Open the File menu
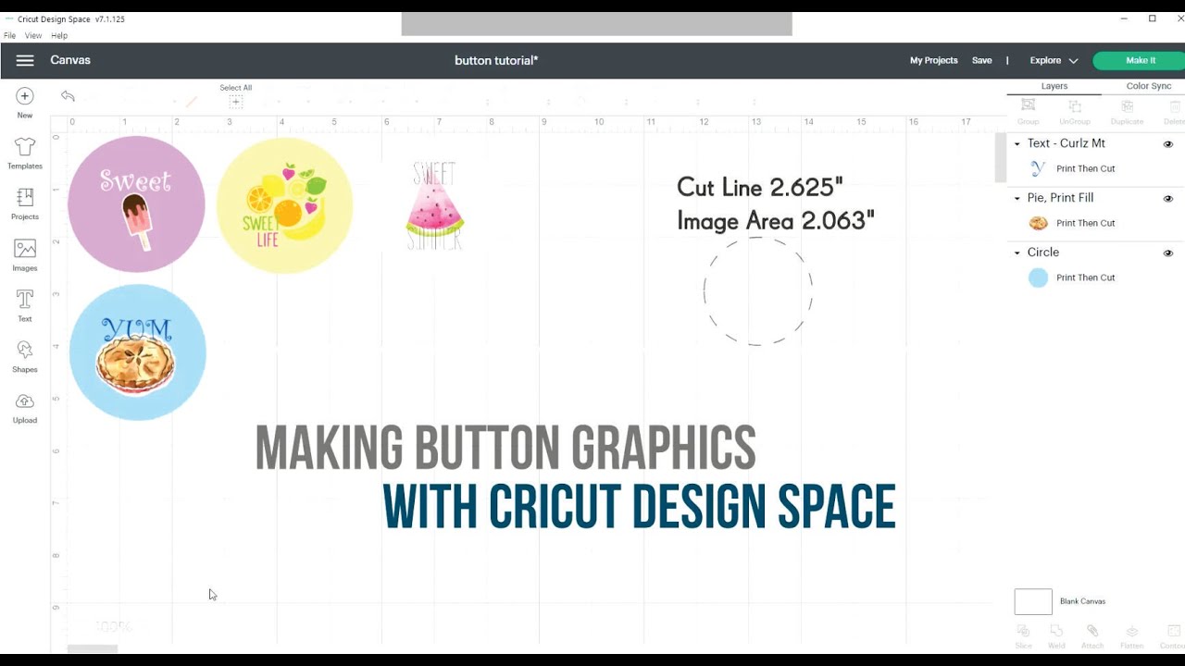1185x666 pixels. pos(9,35)
